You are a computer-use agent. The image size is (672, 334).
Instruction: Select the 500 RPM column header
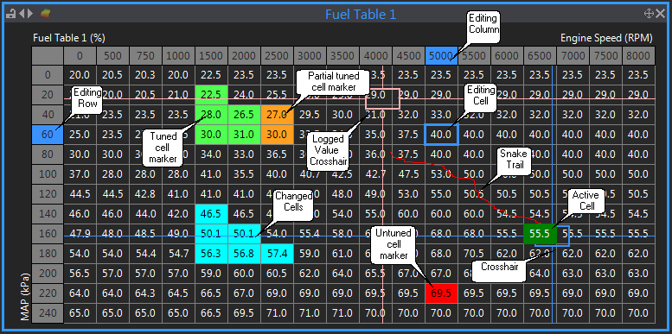[x=112, y=56]
